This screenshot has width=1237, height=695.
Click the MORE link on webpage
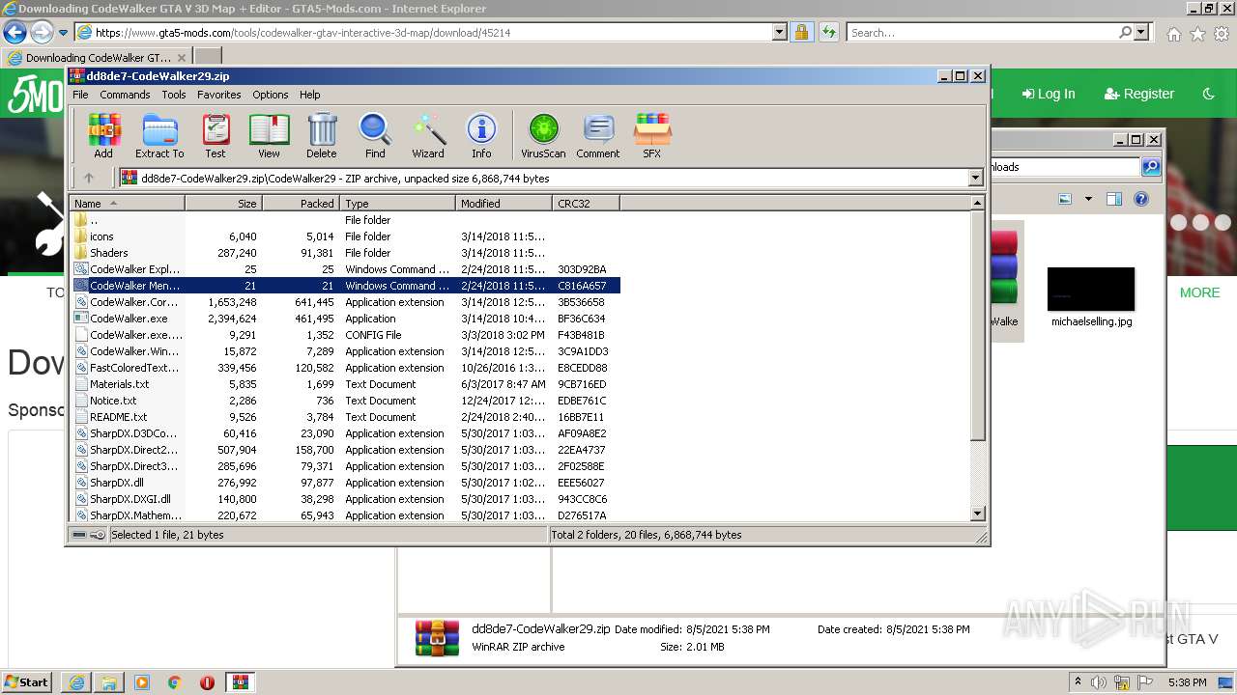1199,292
